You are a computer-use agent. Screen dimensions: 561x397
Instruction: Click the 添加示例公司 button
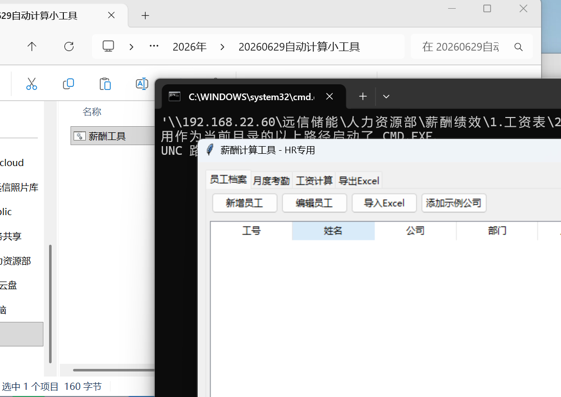click(x=454, y=203)
